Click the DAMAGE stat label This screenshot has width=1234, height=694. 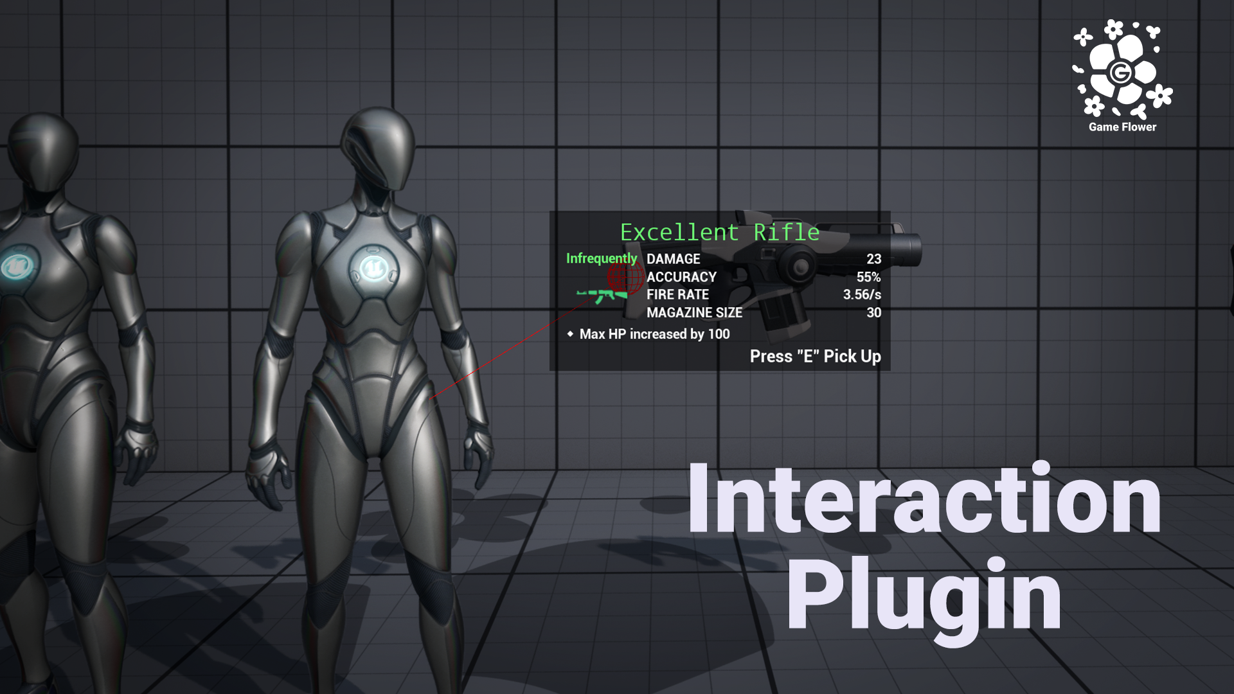[673, 259]
